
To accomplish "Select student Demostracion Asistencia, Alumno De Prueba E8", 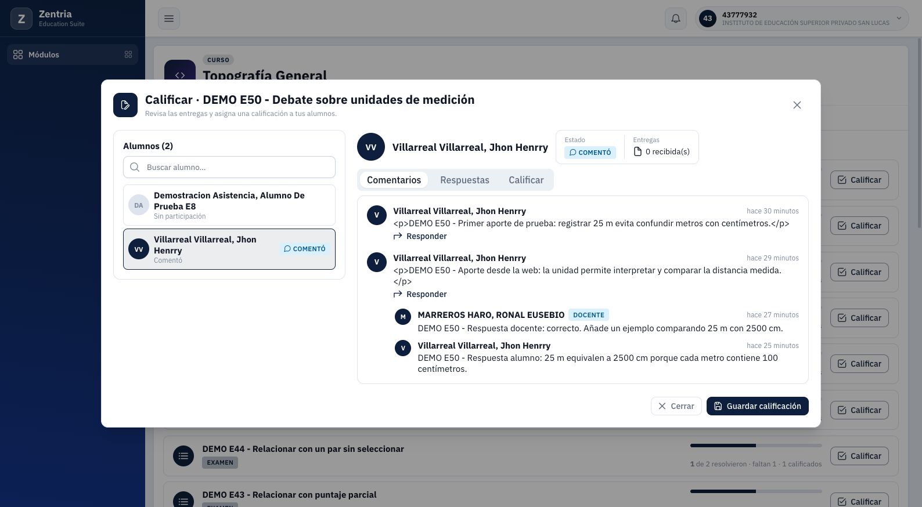I will [229, 205].
